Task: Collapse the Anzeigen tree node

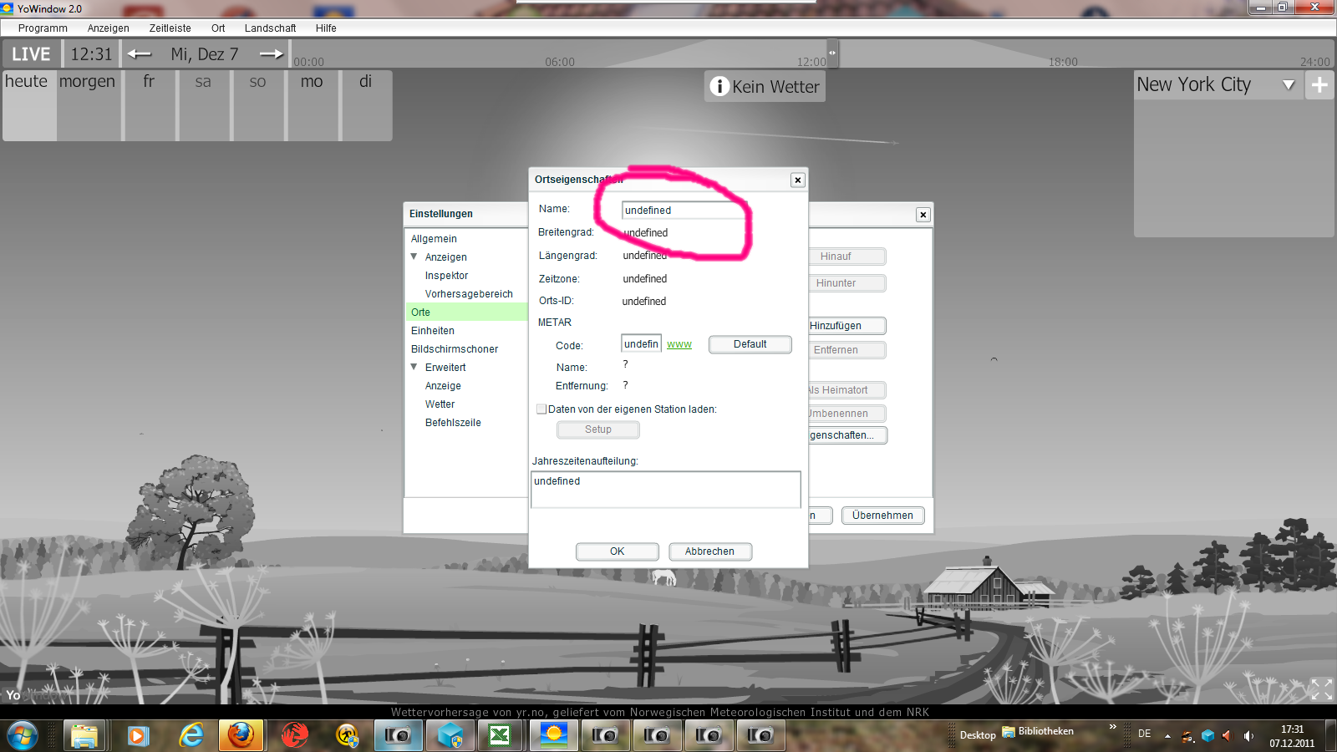Action: pyautogui.click(x=414, y=257)
